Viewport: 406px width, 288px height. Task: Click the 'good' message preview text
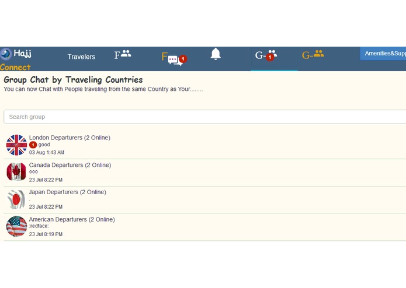click(x=44, y=145)
